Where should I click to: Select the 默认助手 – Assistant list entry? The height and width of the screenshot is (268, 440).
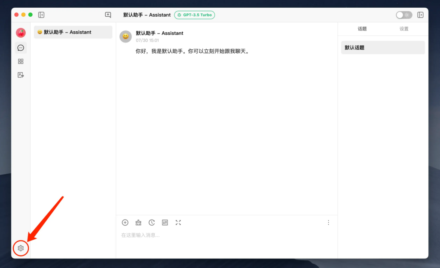[x=73, y=32]
